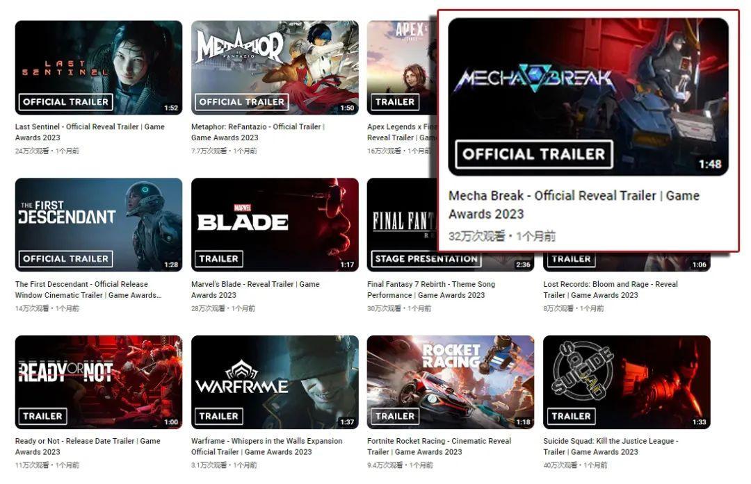Open the Marvel's Blade Reveal Trailer title link
Image resolution: width=751 pixels, height=484 pixels.
(255, 290)
